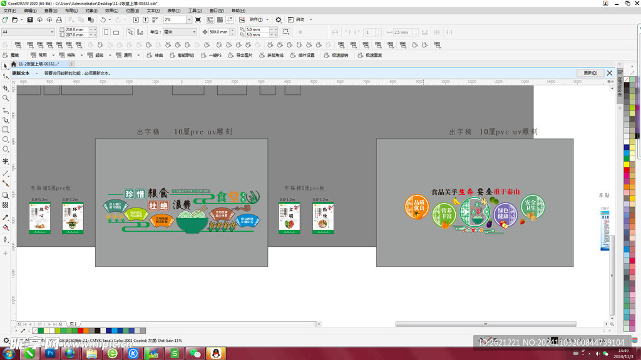
Task: Expand the 特殊 plugin dropdown arrow
Action: pos(81,55)
